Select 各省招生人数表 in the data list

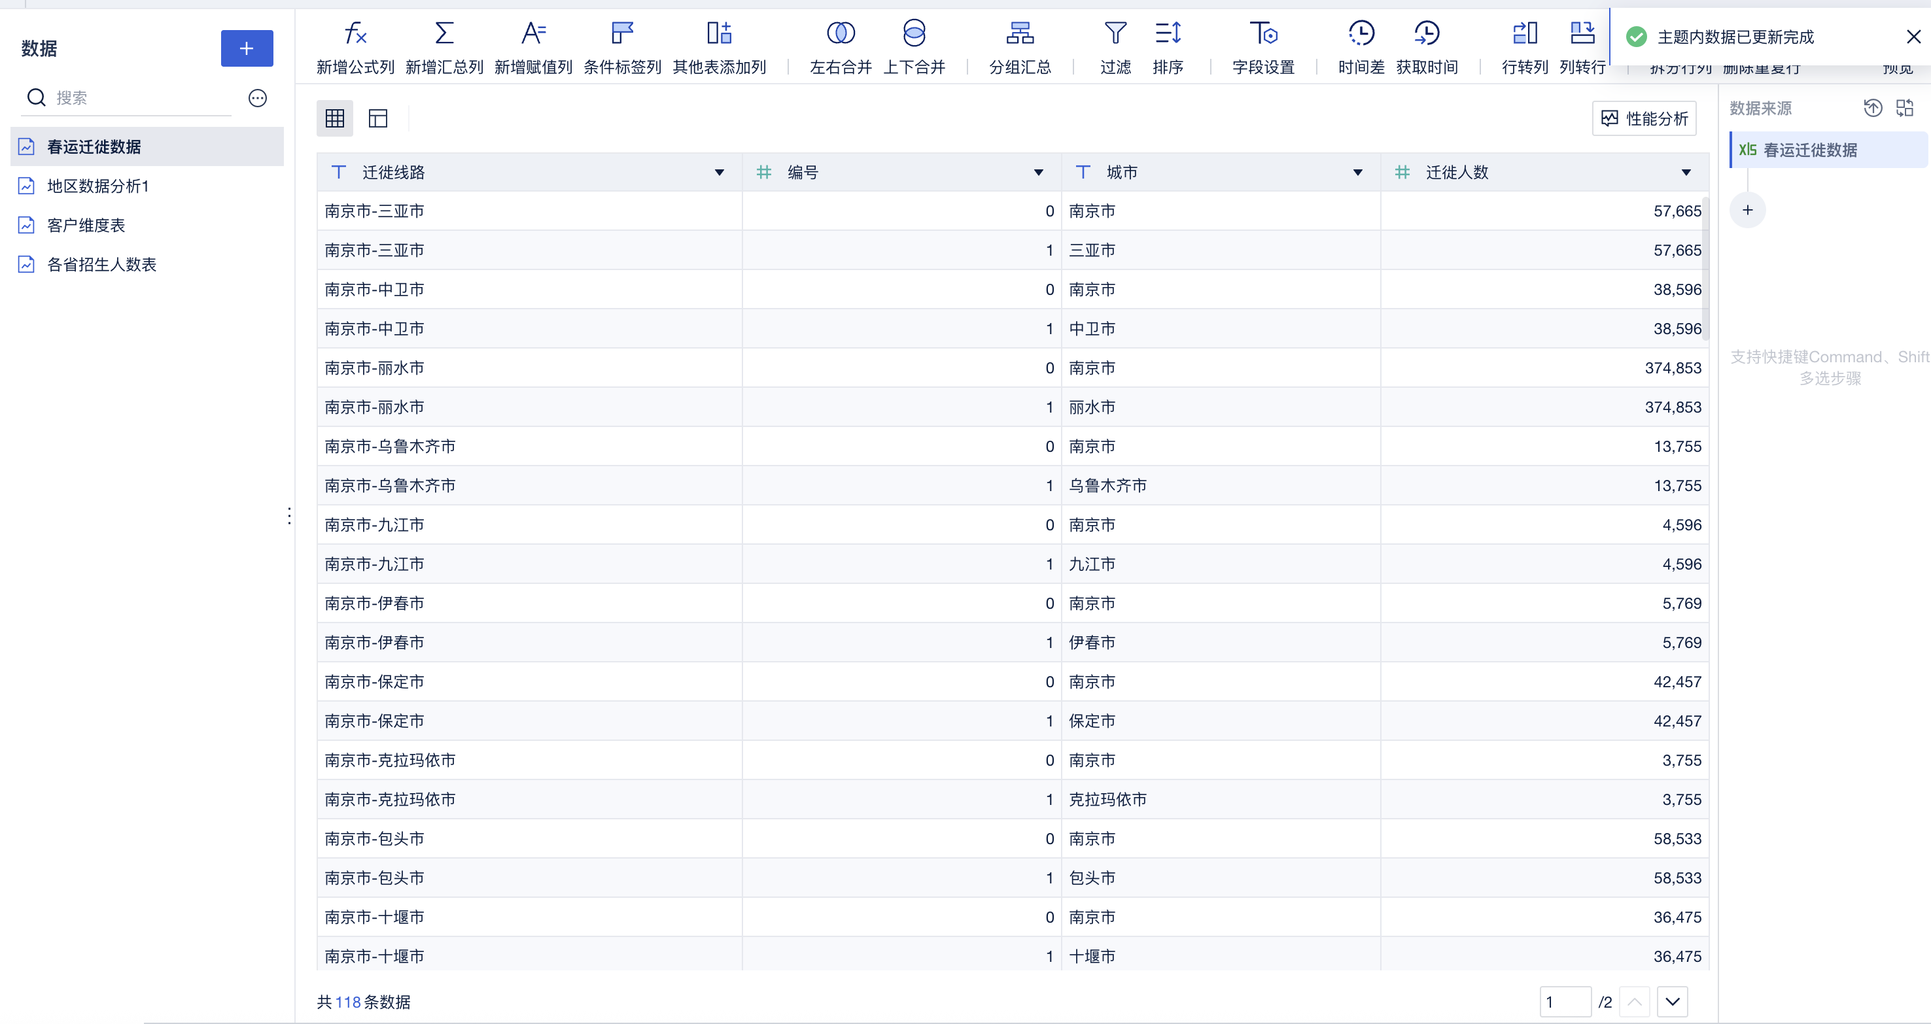[x=101, y=264]
